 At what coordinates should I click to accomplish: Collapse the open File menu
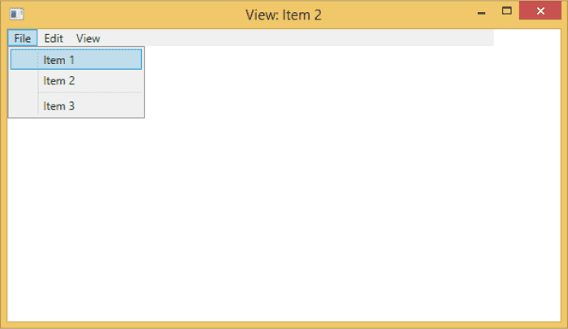(x=23, y=38)
